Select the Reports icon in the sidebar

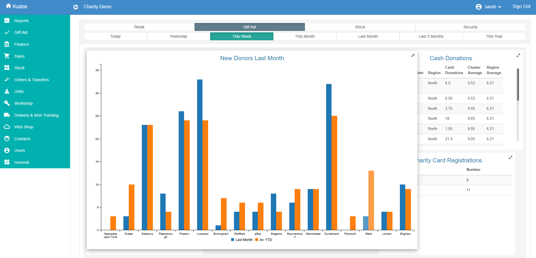[x=7, y=20]
